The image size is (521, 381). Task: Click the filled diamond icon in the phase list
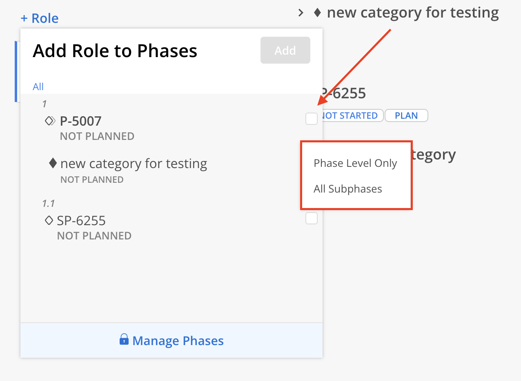pos(53,164)
